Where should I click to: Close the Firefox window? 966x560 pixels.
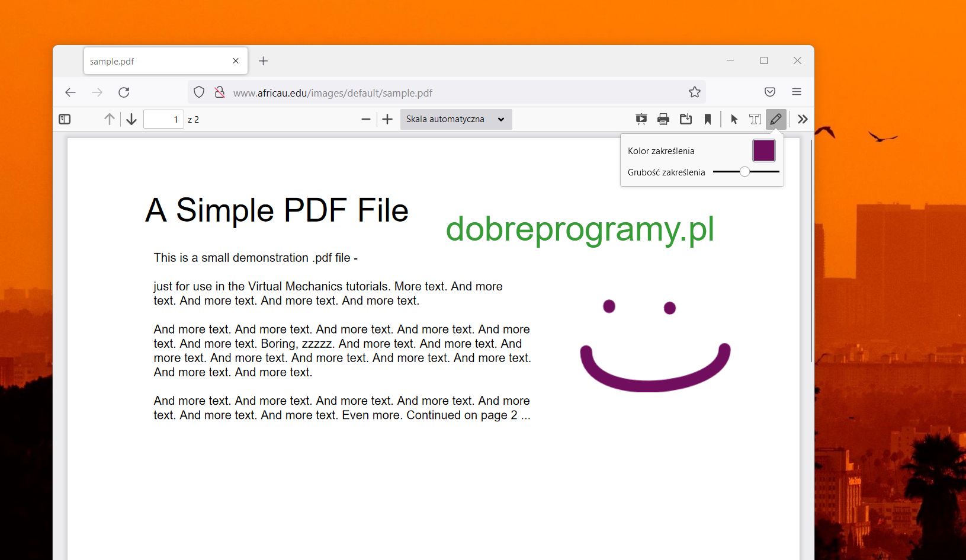[797, 60]
